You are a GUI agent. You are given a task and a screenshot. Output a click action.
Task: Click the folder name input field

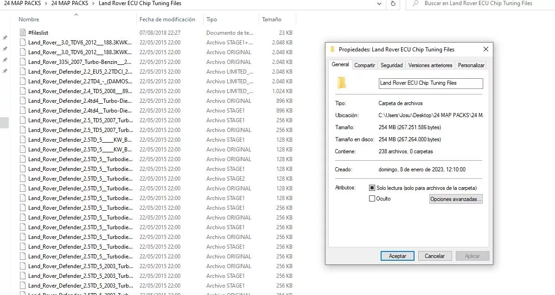click(x=430, y=83)
